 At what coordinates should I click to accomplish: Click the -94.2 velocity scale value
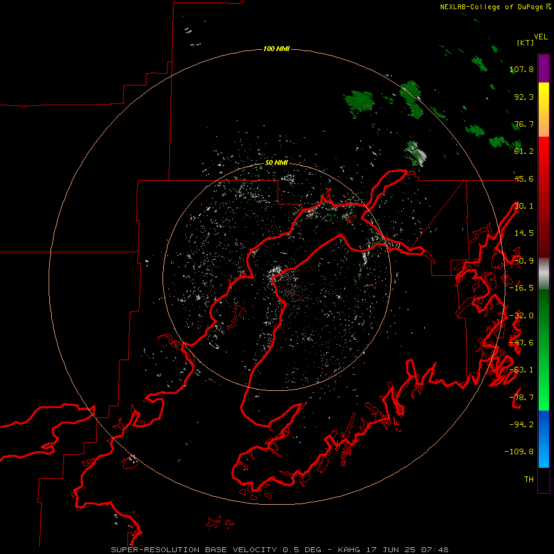[x=521, y=424]
